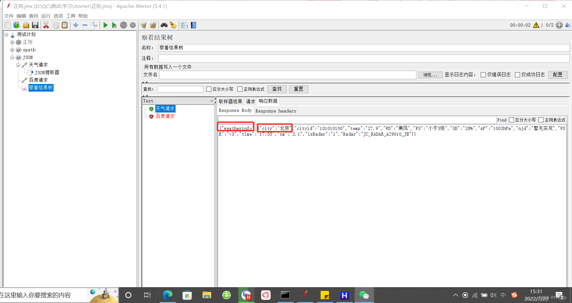Image resolution: width=572 pixels, height=303 pixels.
Task: Stop the test with STOP icon
Action: tap(124, 25)
